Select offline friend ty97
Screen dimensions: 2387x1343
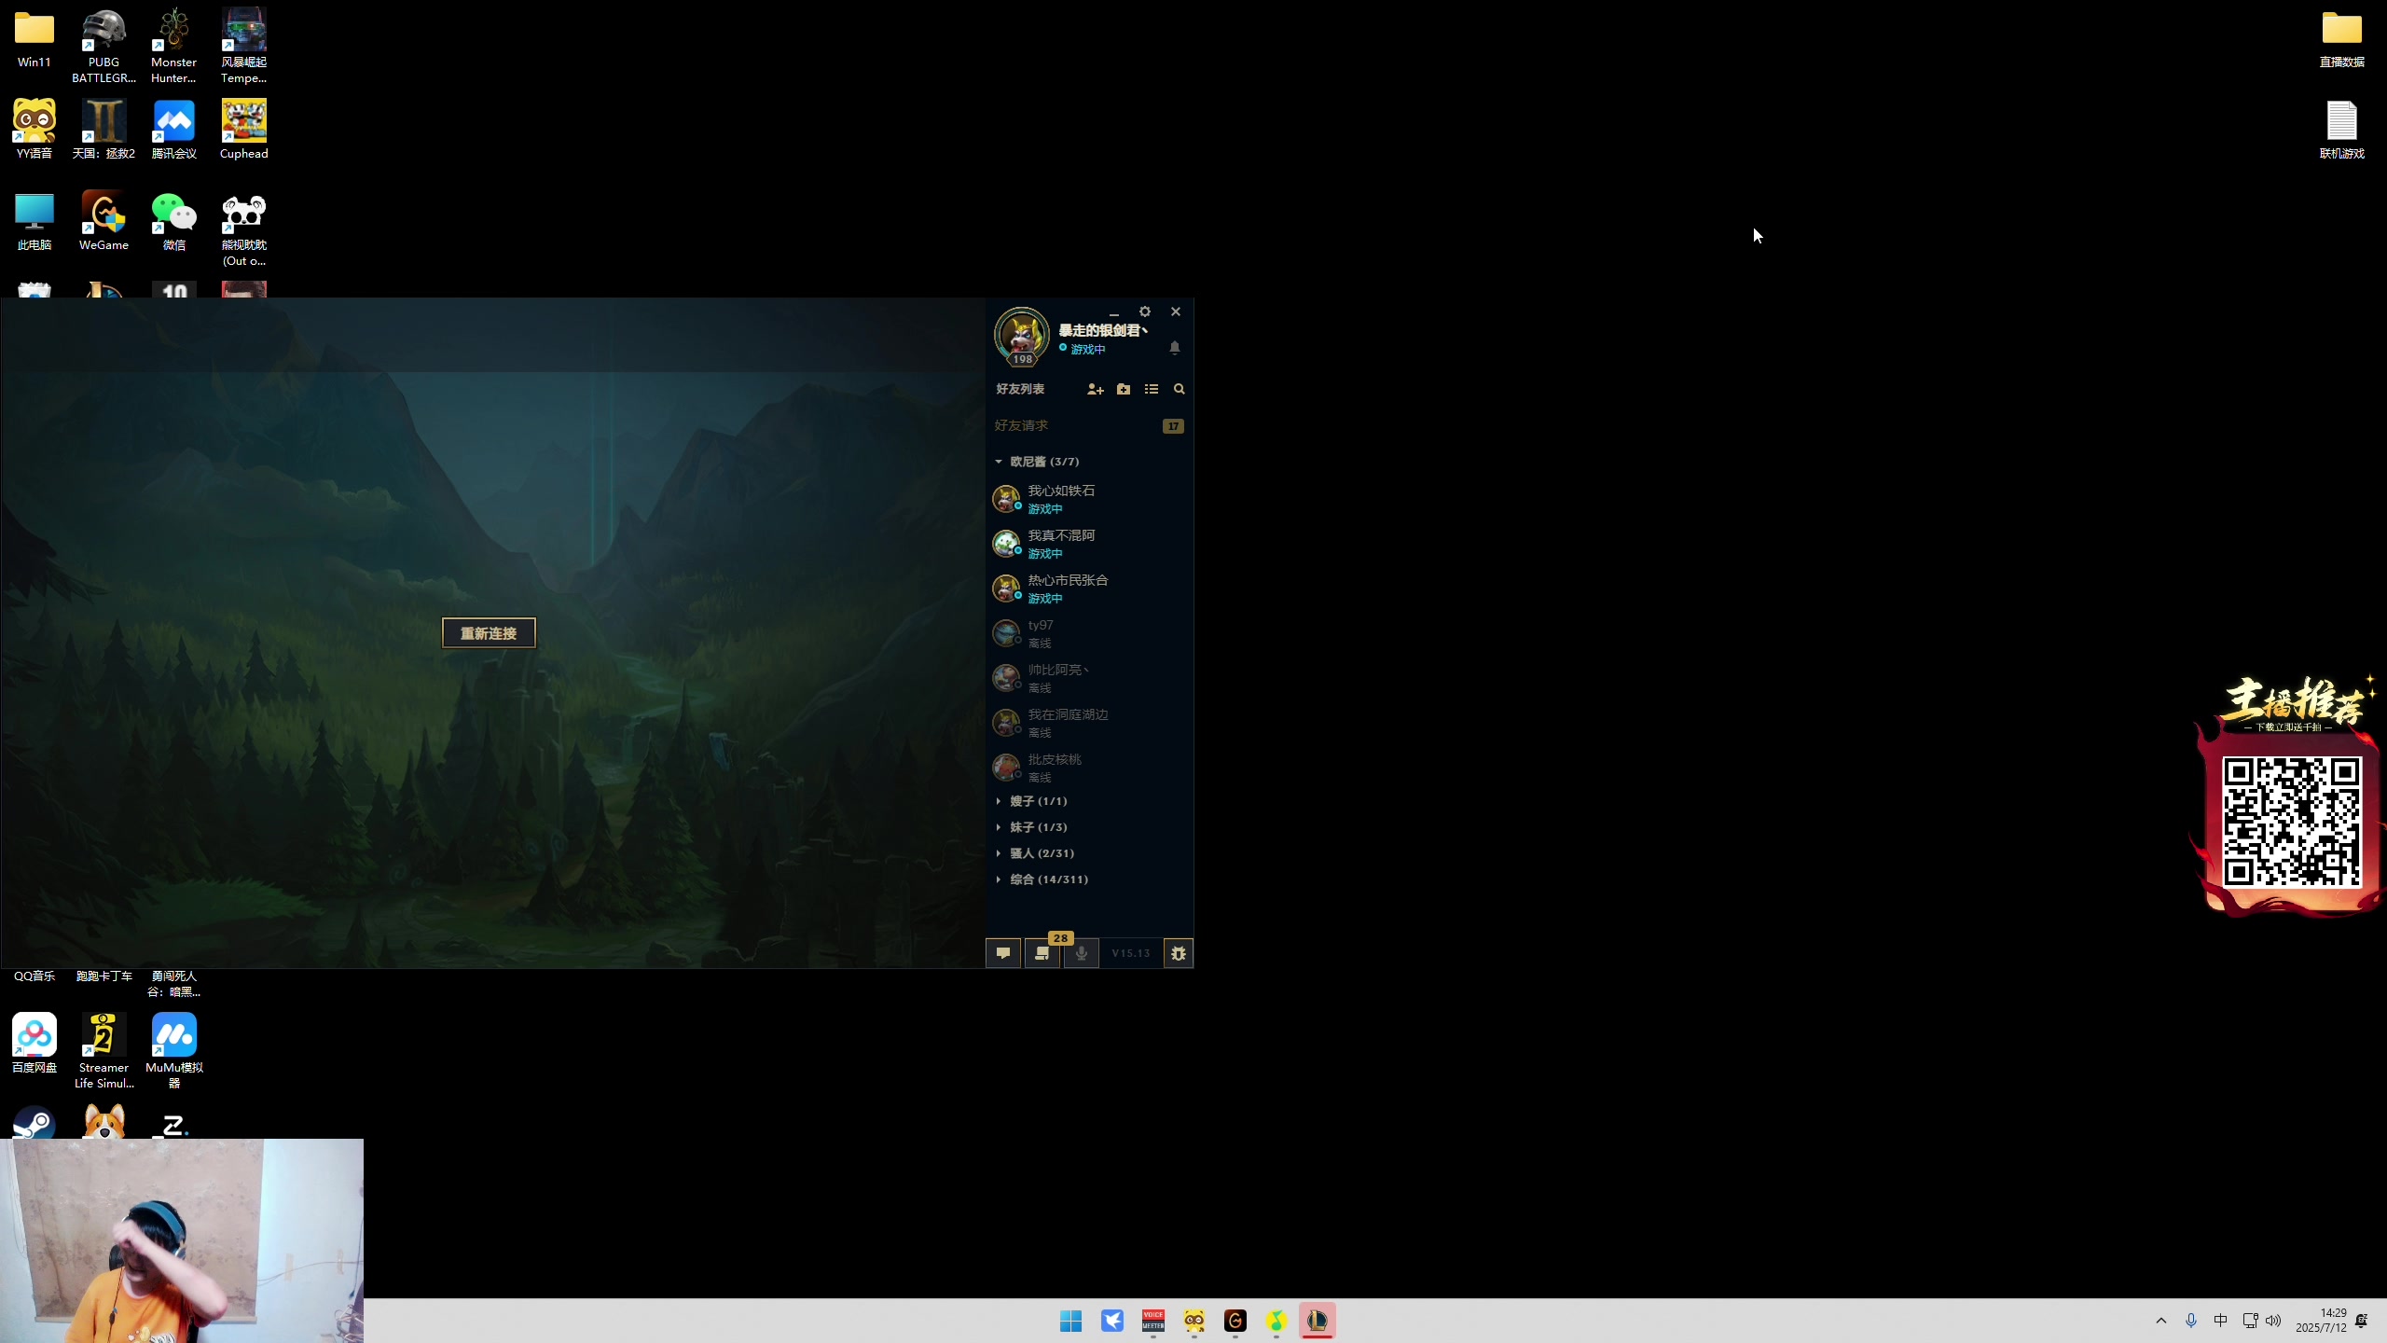(1089, 633)
